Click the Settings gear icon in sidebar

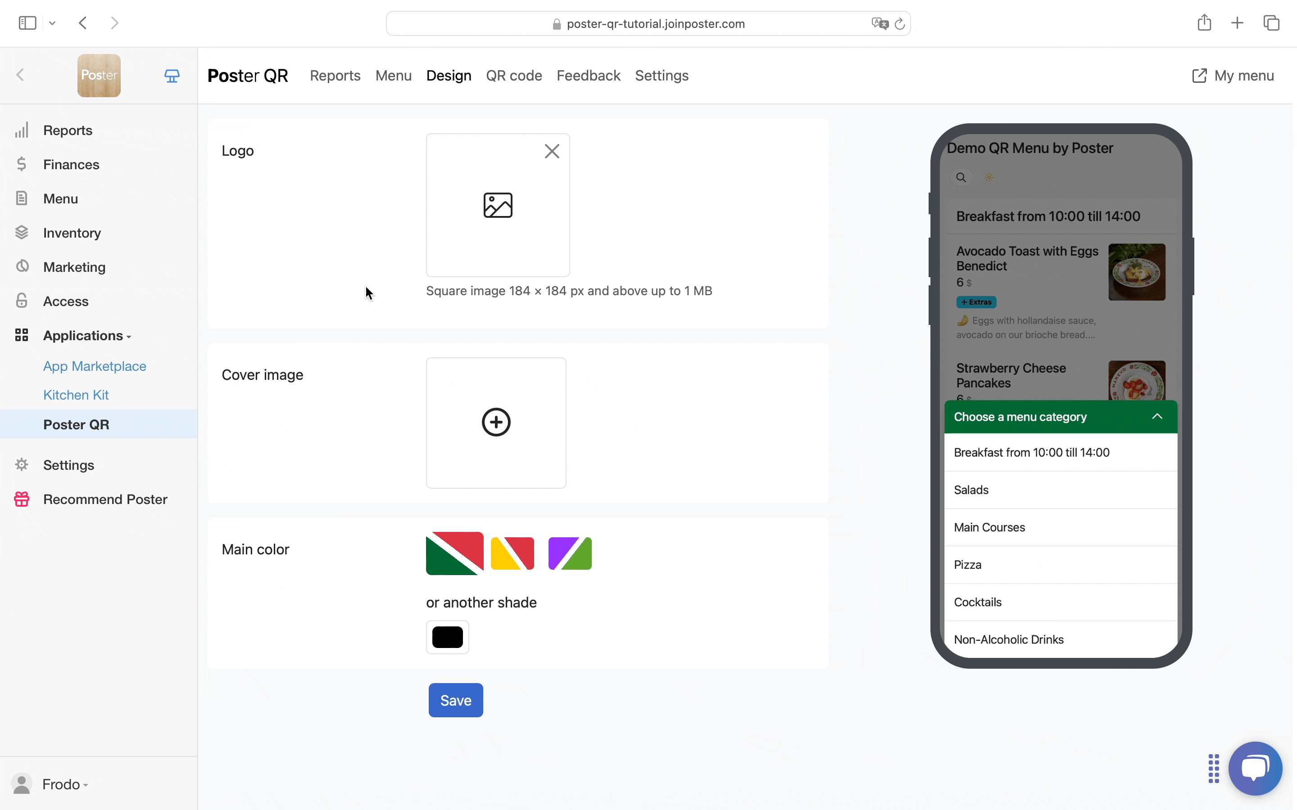tap(22, 464)
